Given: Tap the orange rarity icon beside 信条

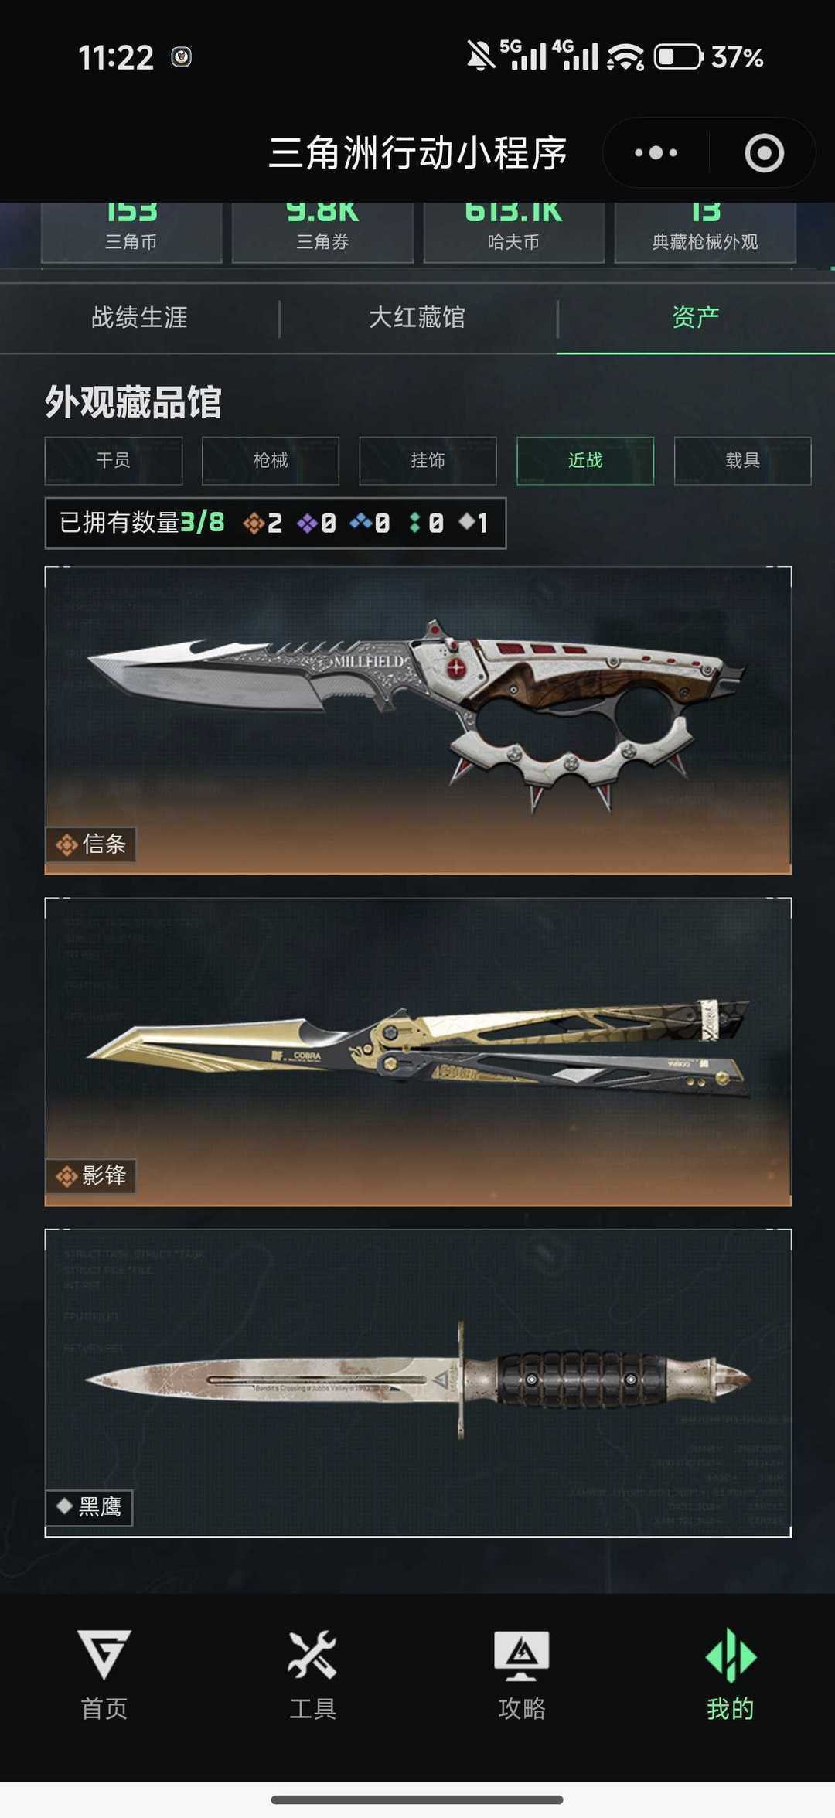Looking at the screenshot, I should click(x=66, y=845).
